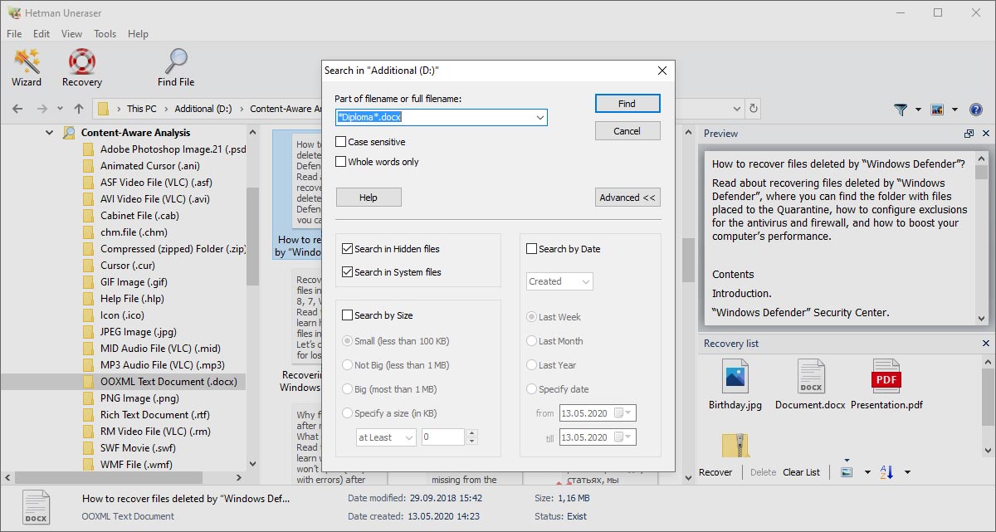Click the Recovery list sort A-Z icon
This screenshot has width=996, height=532.
(x=886, y=472)
